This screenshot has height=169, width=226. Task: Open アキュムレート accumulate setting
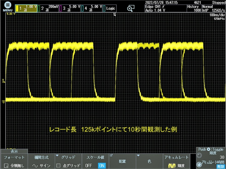coord(176,161)
